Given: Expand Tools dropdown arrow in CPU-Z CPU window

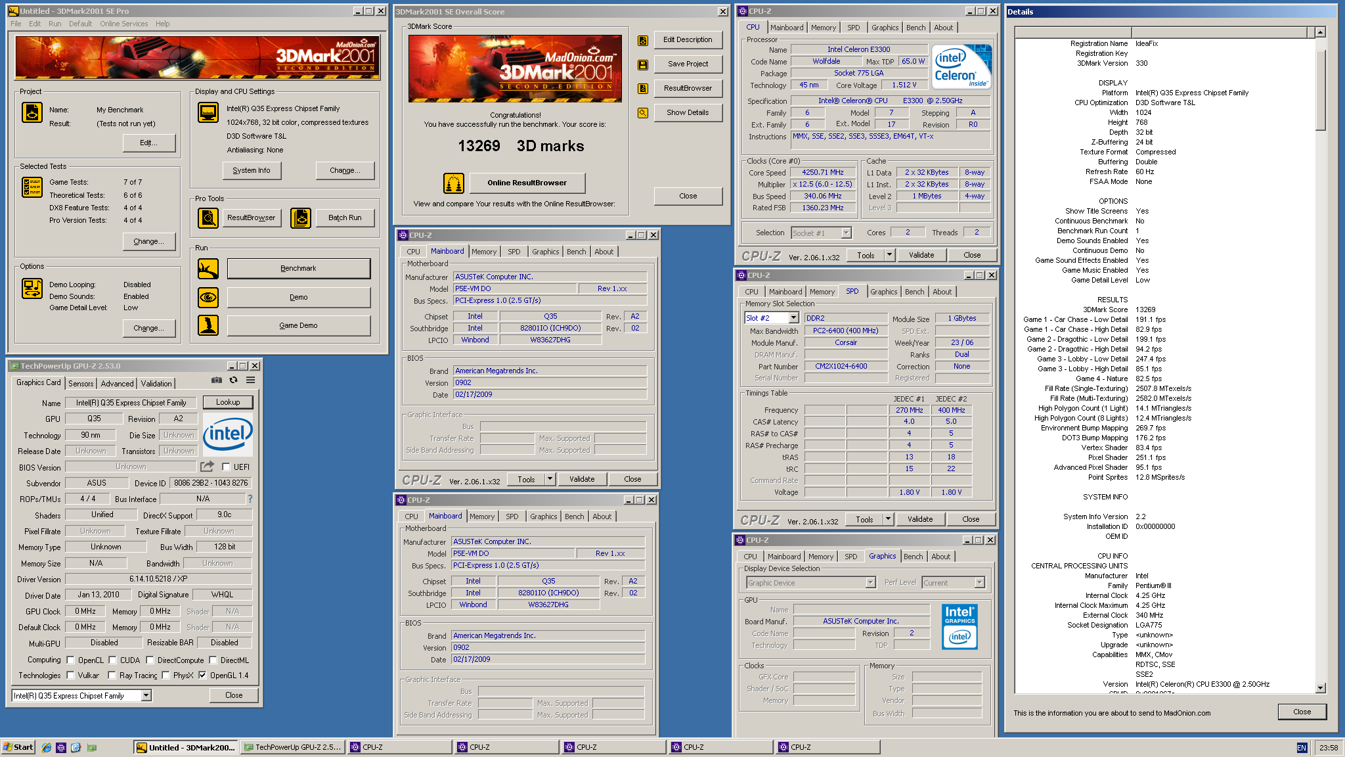Looking at the screenshot, I should click(889, 255).
